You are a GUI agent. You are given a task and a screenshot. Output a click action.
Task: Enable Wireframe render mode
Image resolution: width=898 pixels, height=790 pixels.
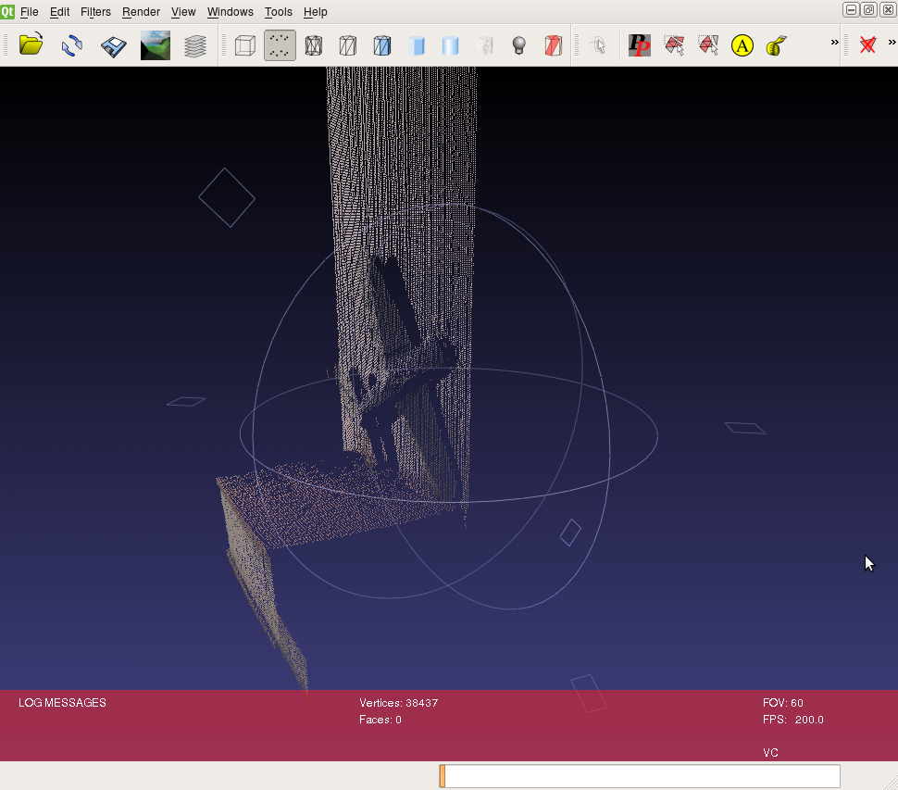(x=314, y=45)
